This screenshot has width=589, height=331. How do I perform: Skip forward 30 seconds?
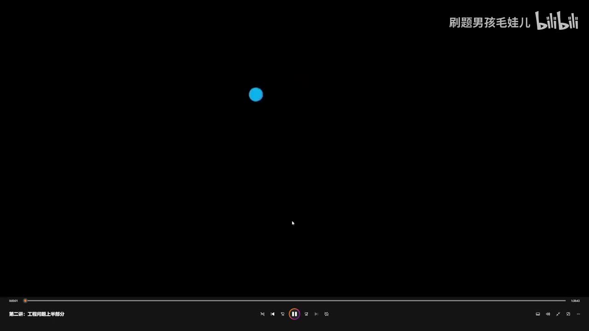coord(306,314)
